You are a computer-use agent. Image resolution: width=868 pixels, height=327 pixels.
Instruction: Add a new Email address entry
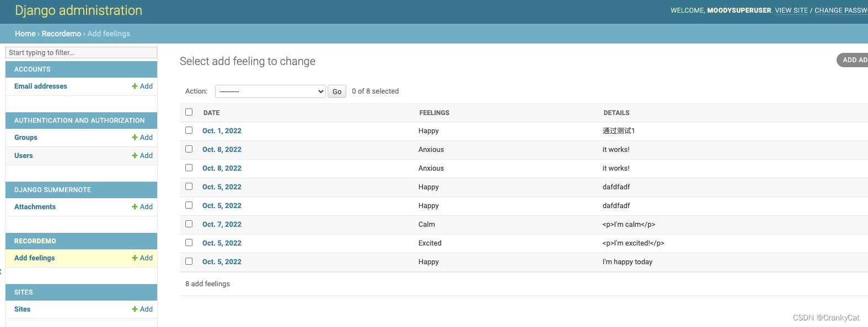[142, 86]
